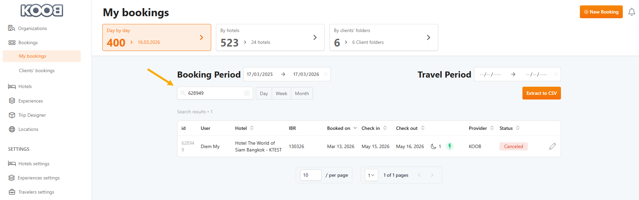Click the green lightning bolt icon
This screenshot has height=200, width=639.
click(449, 146)
